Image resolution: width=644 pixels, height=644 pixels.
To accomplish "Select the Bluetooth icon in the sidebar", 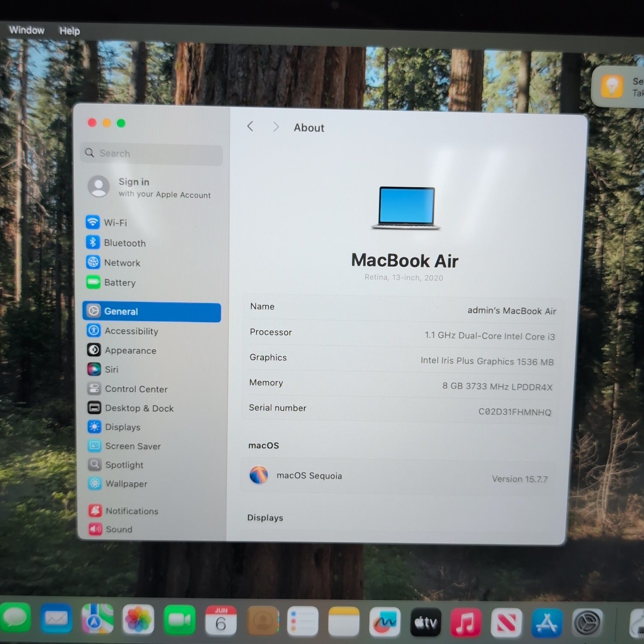I will [x=93, y=243].
